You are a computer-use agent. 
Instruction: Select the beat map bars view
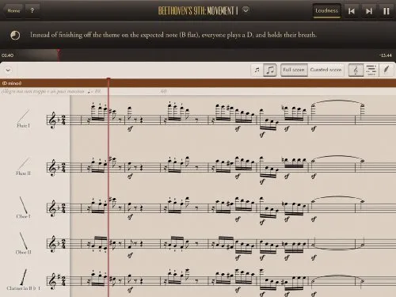[x=371, y=70]
